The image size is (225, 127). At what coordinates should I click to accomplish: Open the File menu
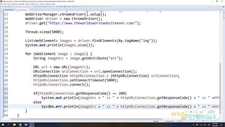click(1, 4)
